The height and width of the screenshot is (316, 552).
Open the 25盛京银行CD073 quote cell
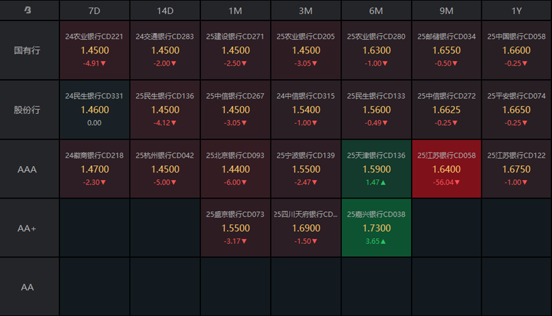pyautogui.click(x=235, y=228)
